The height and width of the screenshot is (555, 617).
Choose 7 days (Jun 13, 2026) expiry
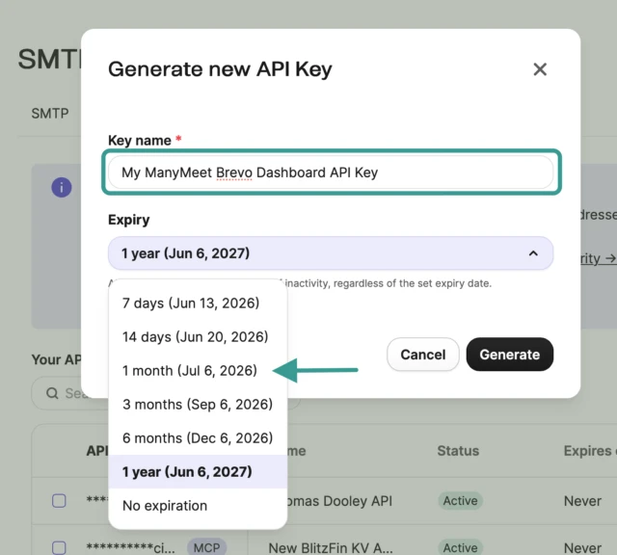coord(198,304)
